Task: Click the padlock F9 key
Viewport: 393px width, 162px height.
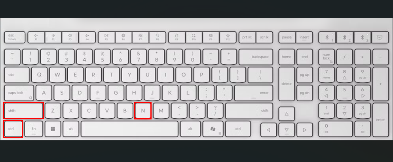Action: (177, 37)
